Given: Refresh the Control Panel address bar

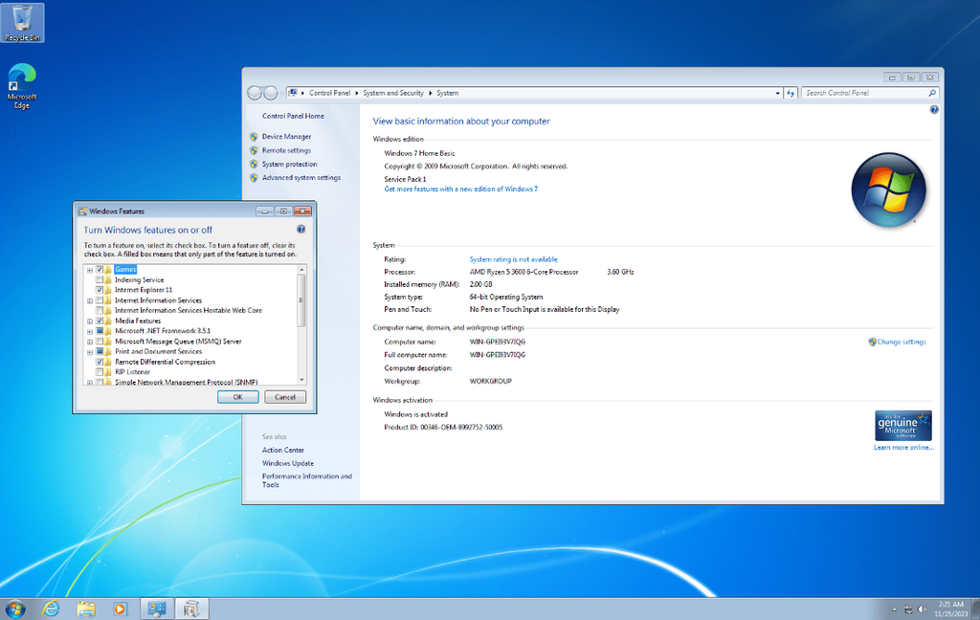Looking at the screenshot, I should tap(791, 93).
